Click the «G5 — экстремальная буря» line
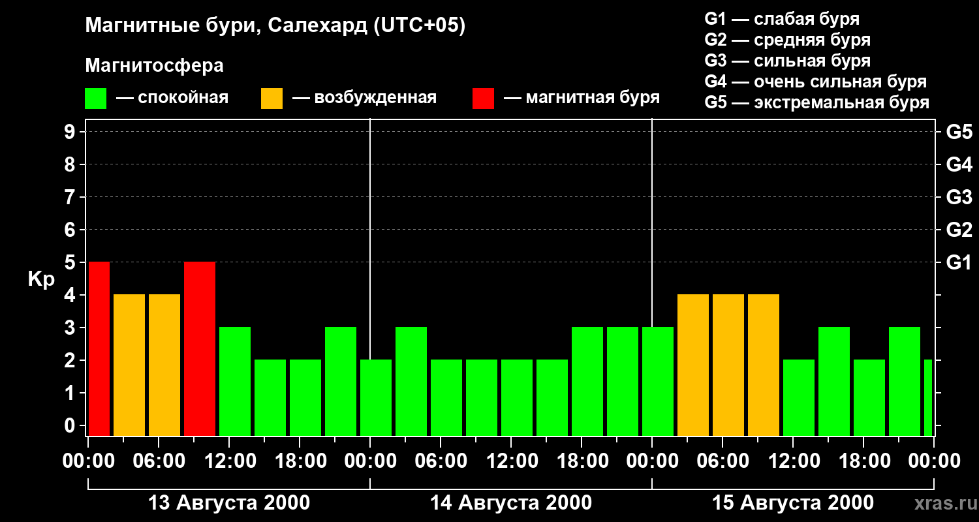 click(x=817, y=102)
